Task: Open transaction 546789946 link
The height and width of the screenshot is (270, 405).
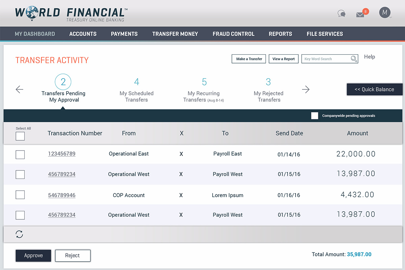Action: (62, 195)
